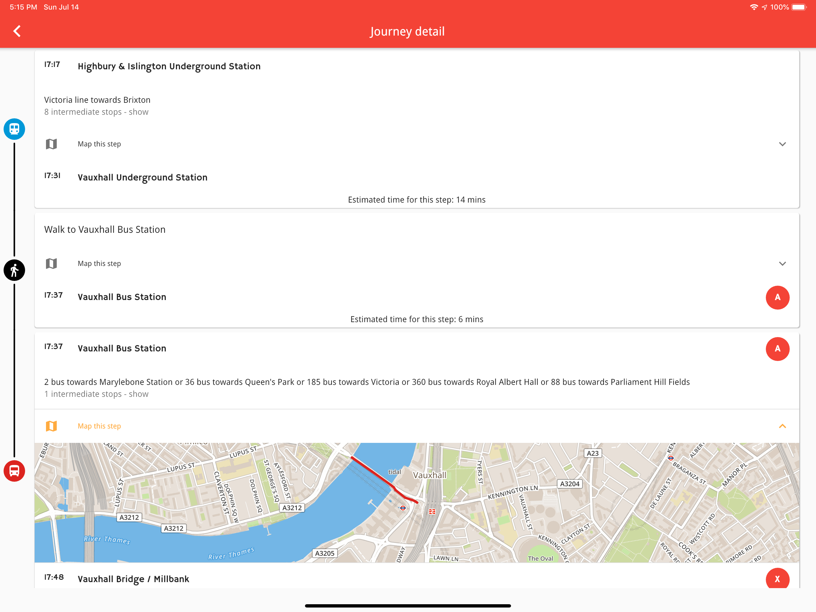Tap National Rail symbol on map
Screen dimensions: 816x612
tap(432, 511)
